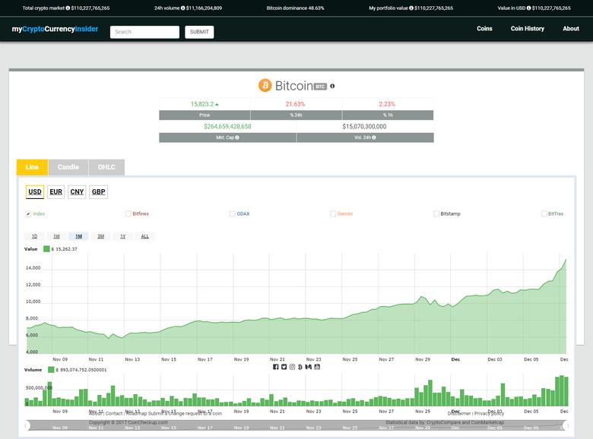Select EUR currency button
This screenshot has width=593, height=439.
coord(55,192)
